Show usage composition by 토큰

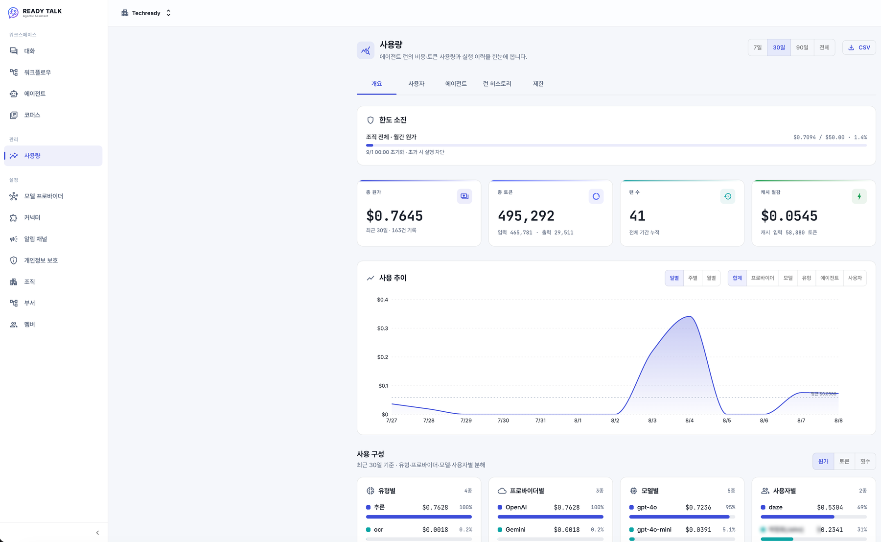(844, 461)
